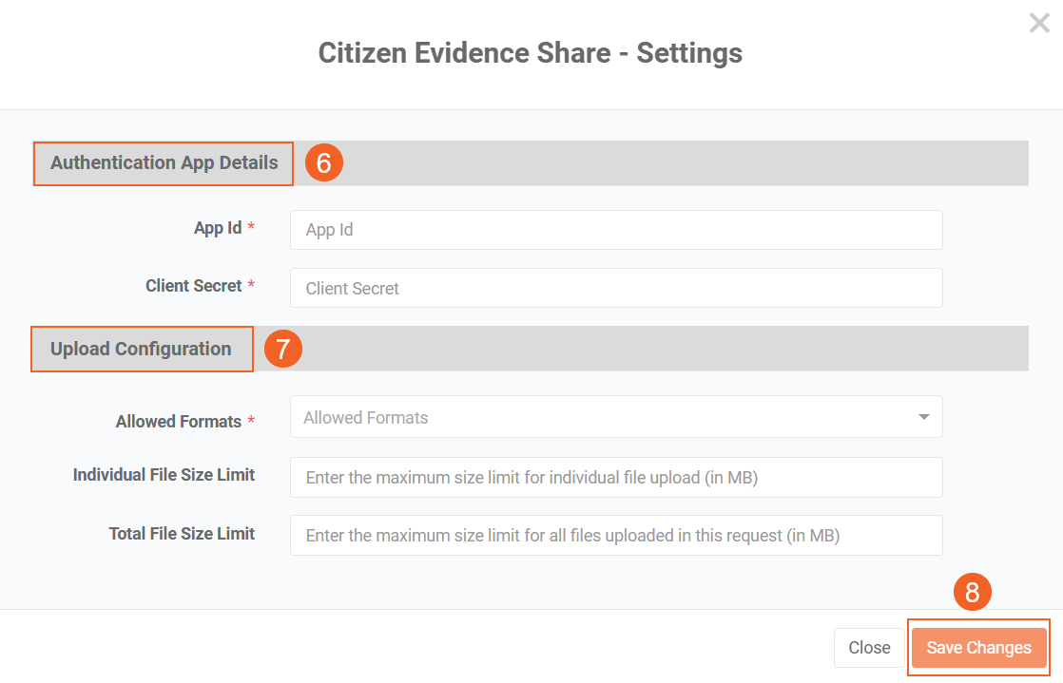Click the Total File Size Limit label

coord(182,534)
